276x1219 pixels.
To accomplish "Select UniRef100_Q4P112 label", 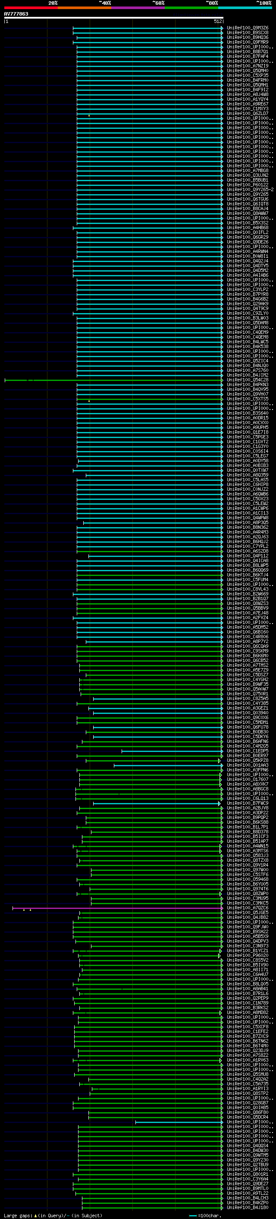I will (248, 556).
